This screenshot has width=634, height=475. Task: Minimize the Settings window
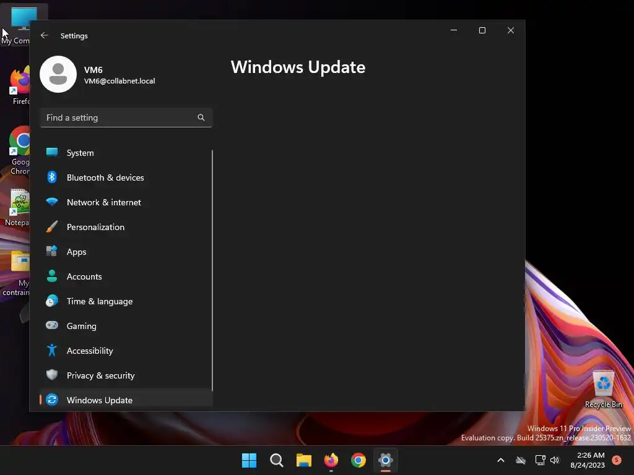454,30
